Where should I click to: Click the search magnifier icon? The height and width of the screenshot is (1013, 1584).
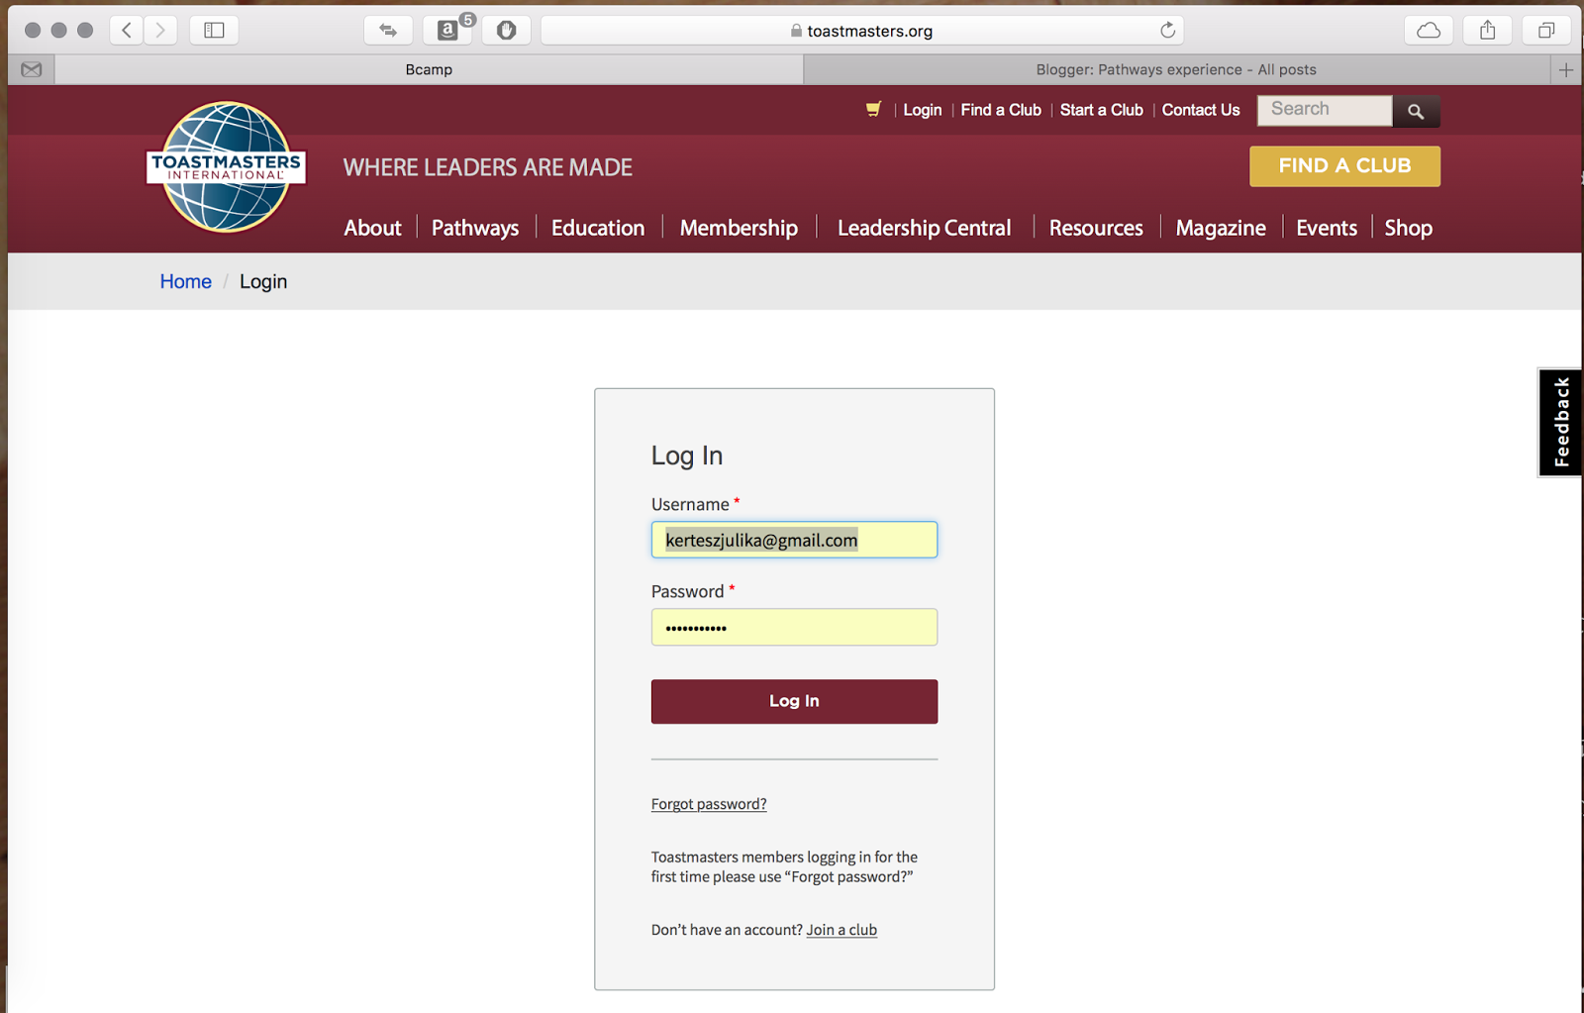(x=1416, y=111)
